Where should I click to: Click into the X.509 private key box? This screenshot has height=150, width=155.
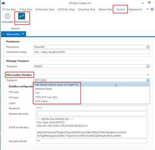[x=92, y=127]
